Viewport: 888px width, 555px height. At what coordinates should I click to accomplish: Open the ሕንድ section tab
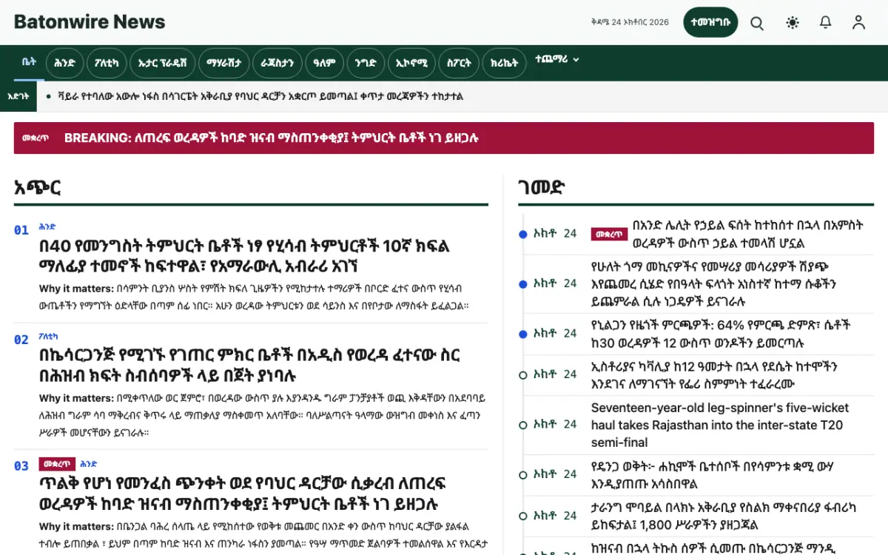tap(64, 63)
